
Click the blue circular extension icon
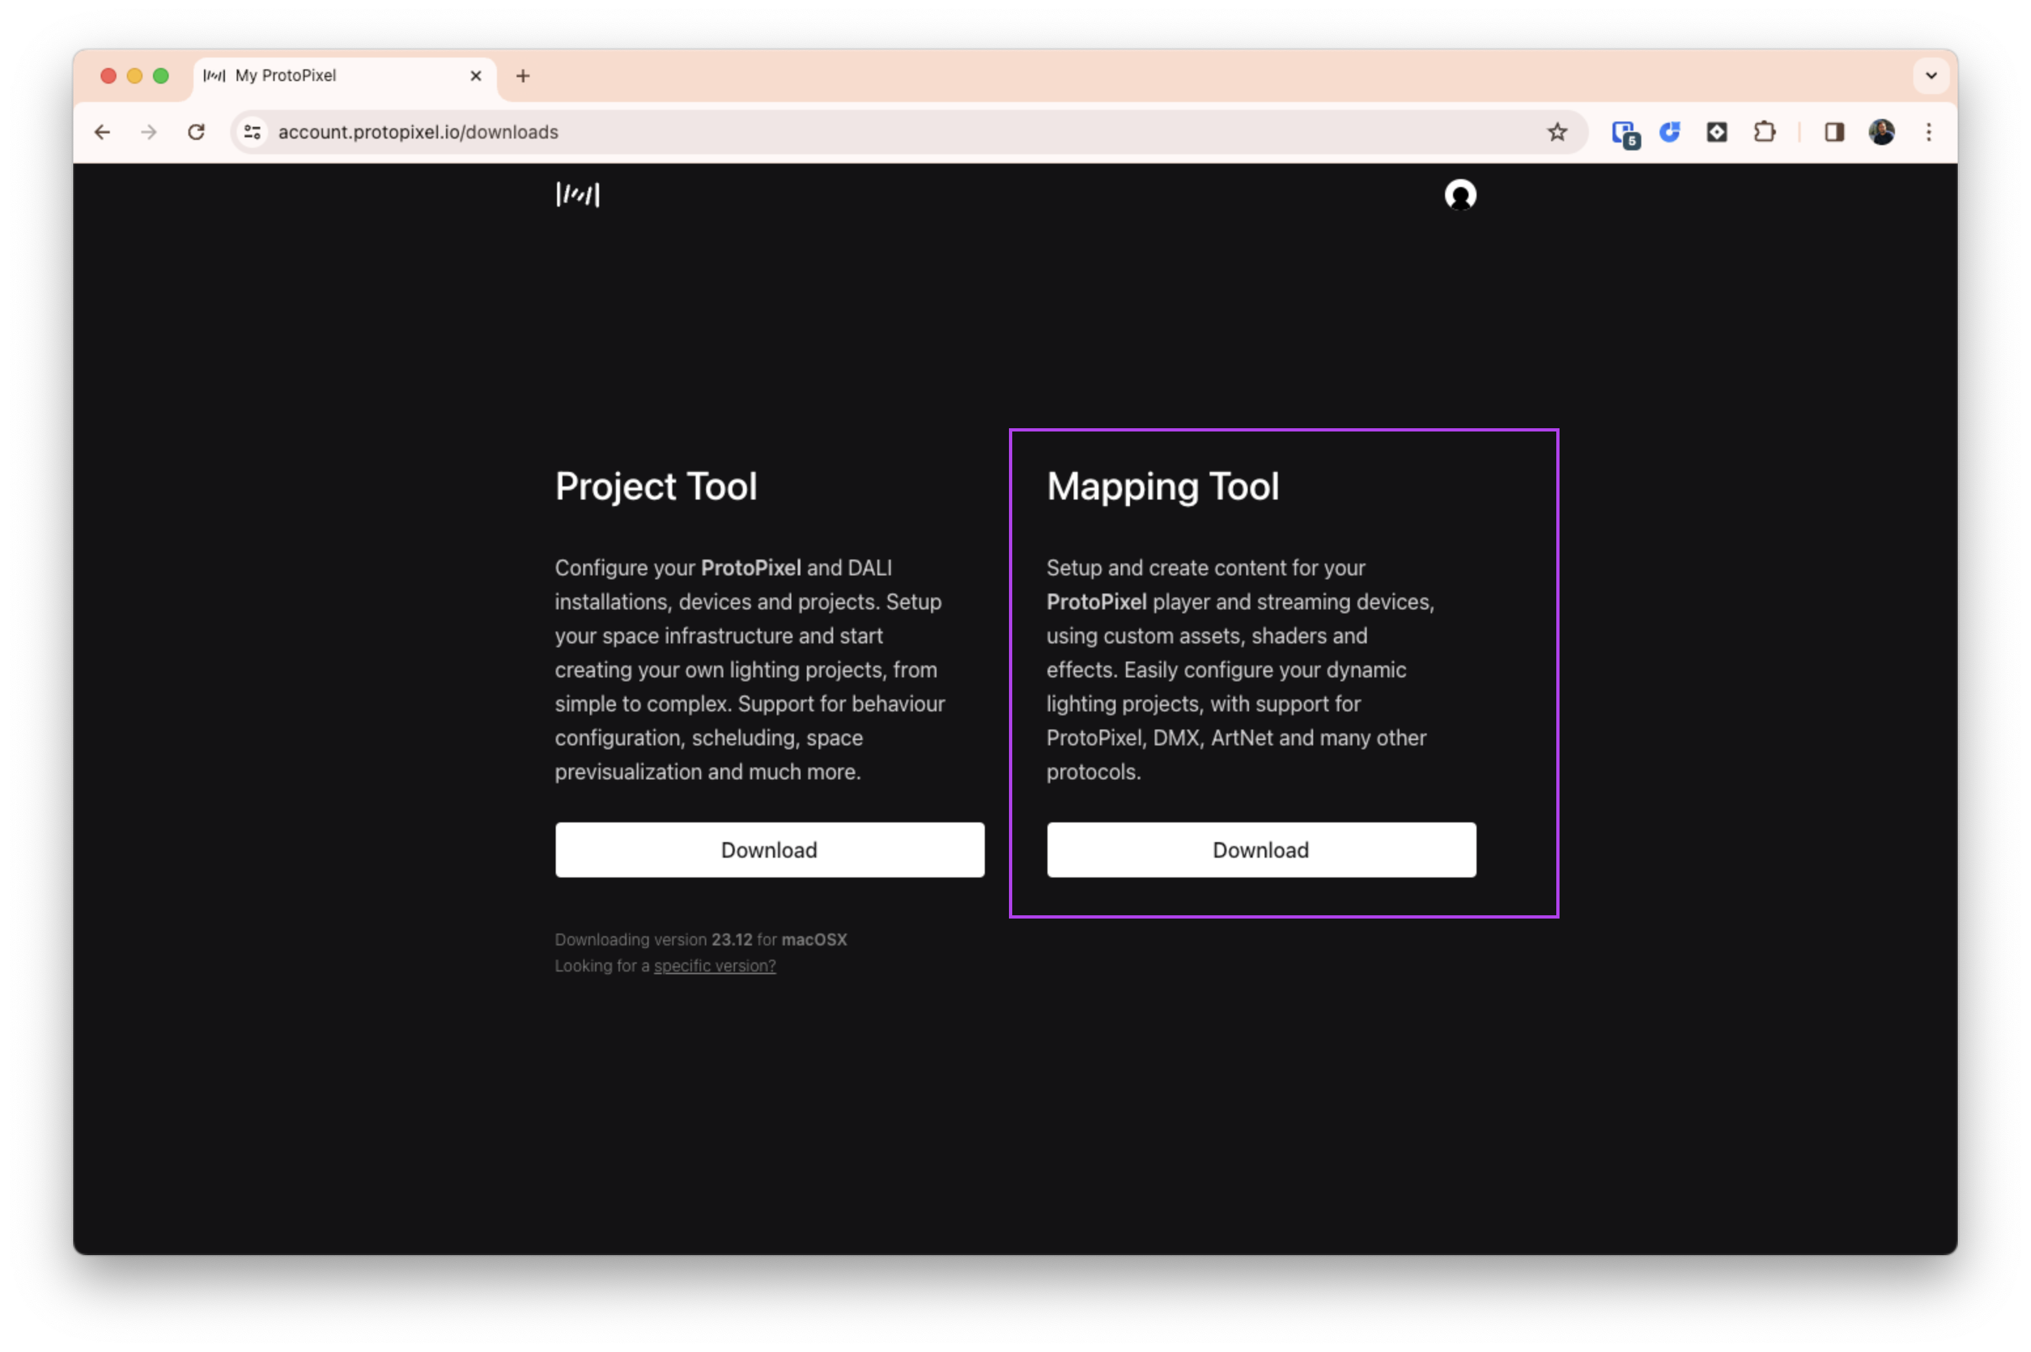1669,132
